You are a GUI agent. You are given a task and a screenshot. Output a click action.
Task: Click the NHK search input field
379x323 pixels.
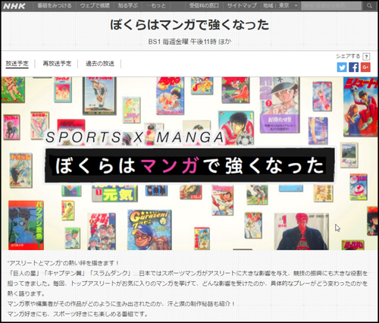331,5
